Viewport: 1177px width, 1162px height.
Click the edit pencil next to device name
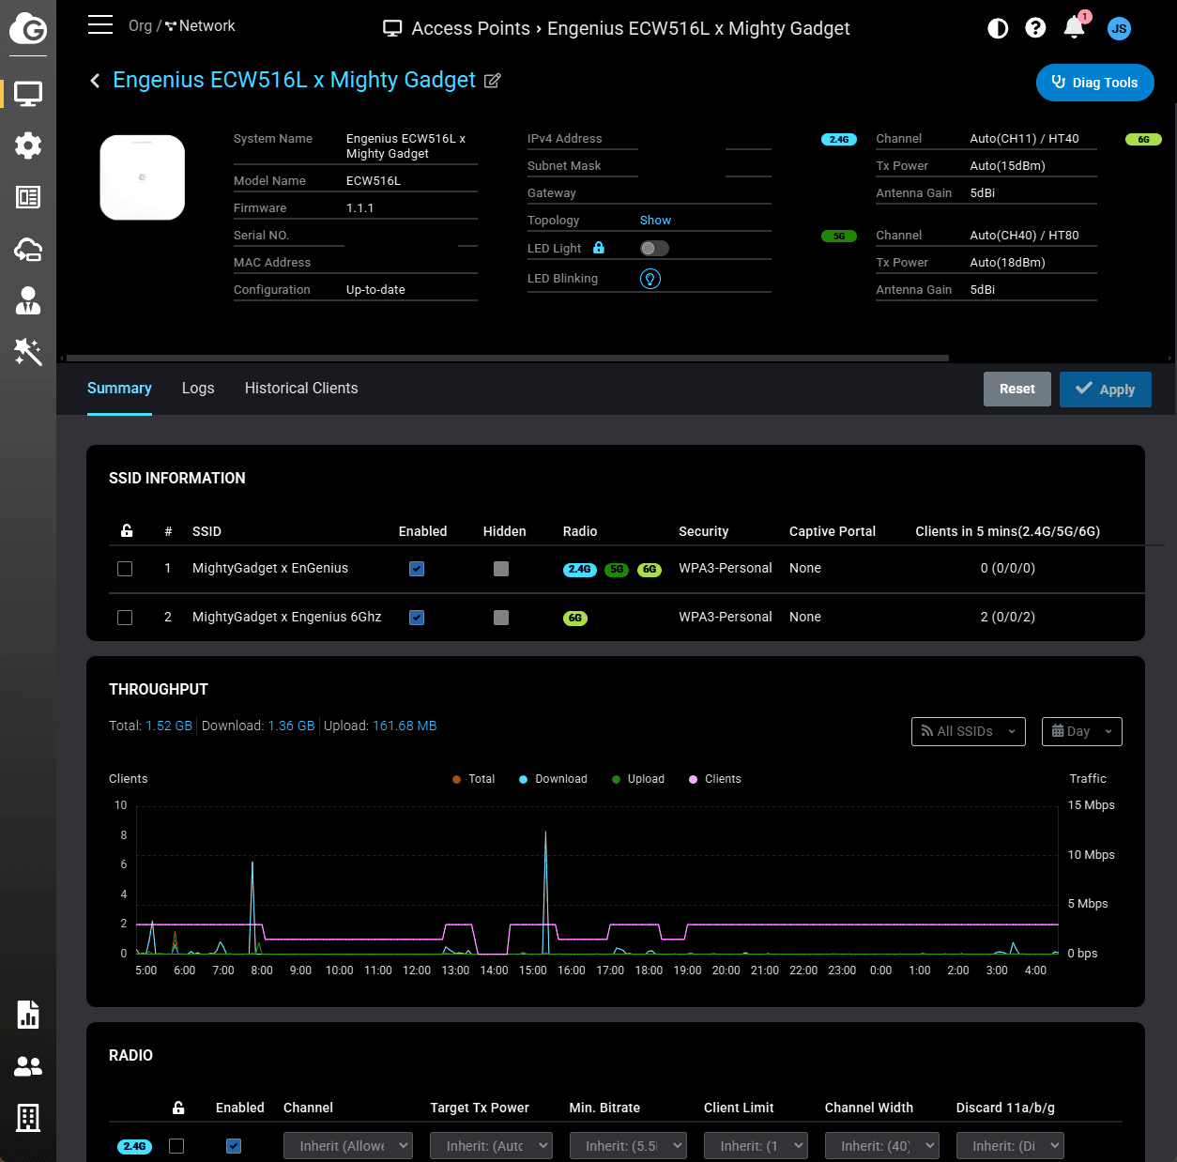tap(492, 81)
